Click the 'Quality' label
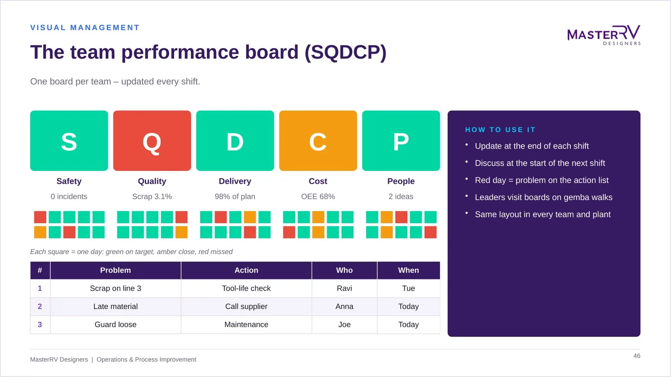 click(x=152, y=181)
